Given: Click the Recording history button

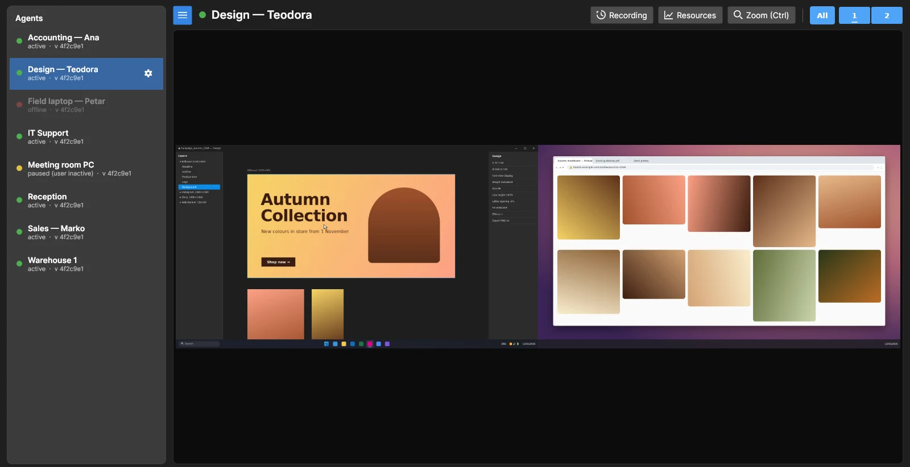Looking at the screenshot, I should (x=622, y=15).
